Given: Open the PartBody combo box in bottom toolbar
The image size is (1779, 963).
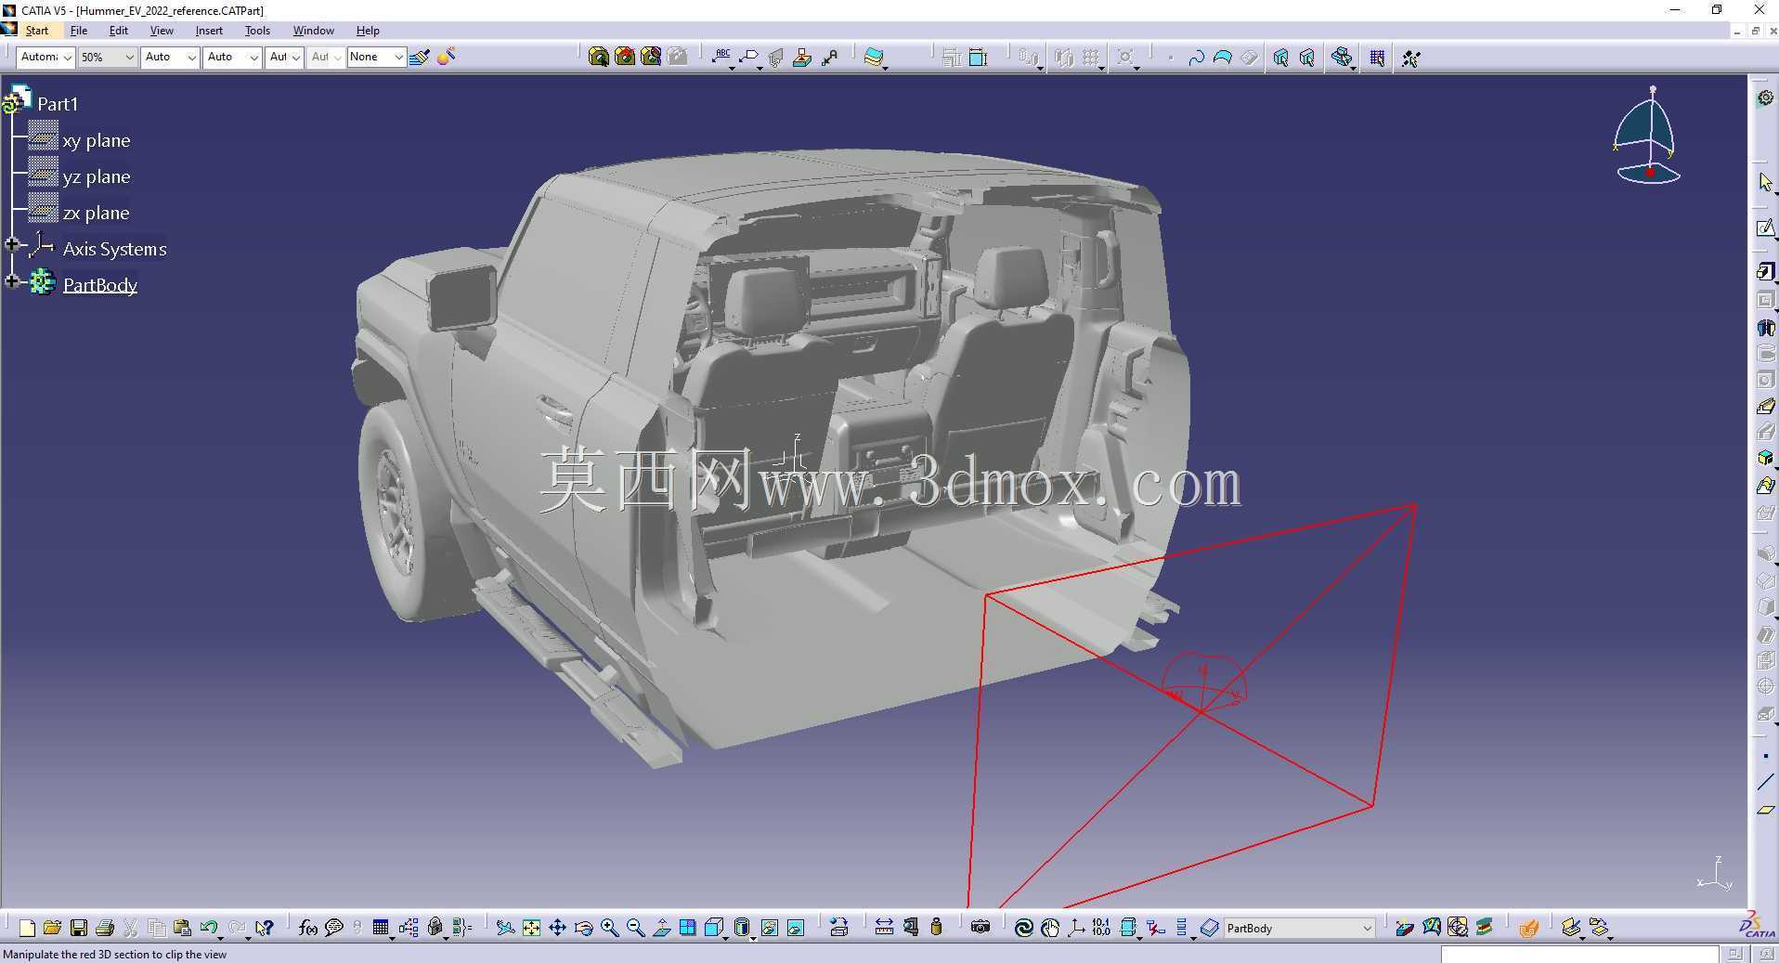Looking at the screenshot, I should pos(1299,928).
